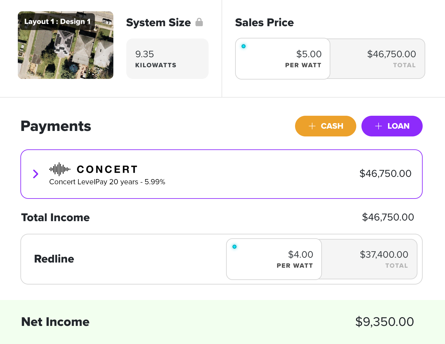Expand the Concert loan row with purple chevron
This screenshot has width=445, height=344.
click(36, 174)
